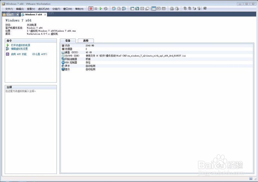The height and width of the screenshot is (182, 258).
Task: Click the take snapshot toolbar icon
Action: point(114,9)
